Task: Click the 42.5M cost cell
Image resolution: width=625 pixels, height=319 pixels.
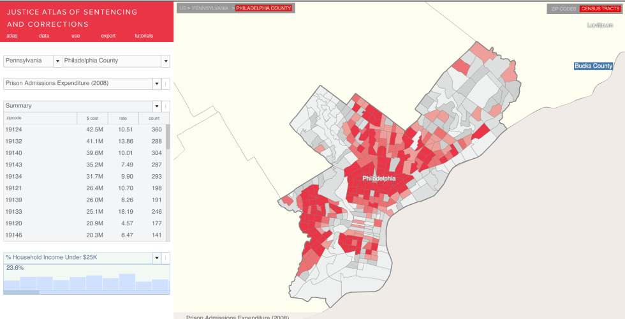Action: [x=95, y=130]
